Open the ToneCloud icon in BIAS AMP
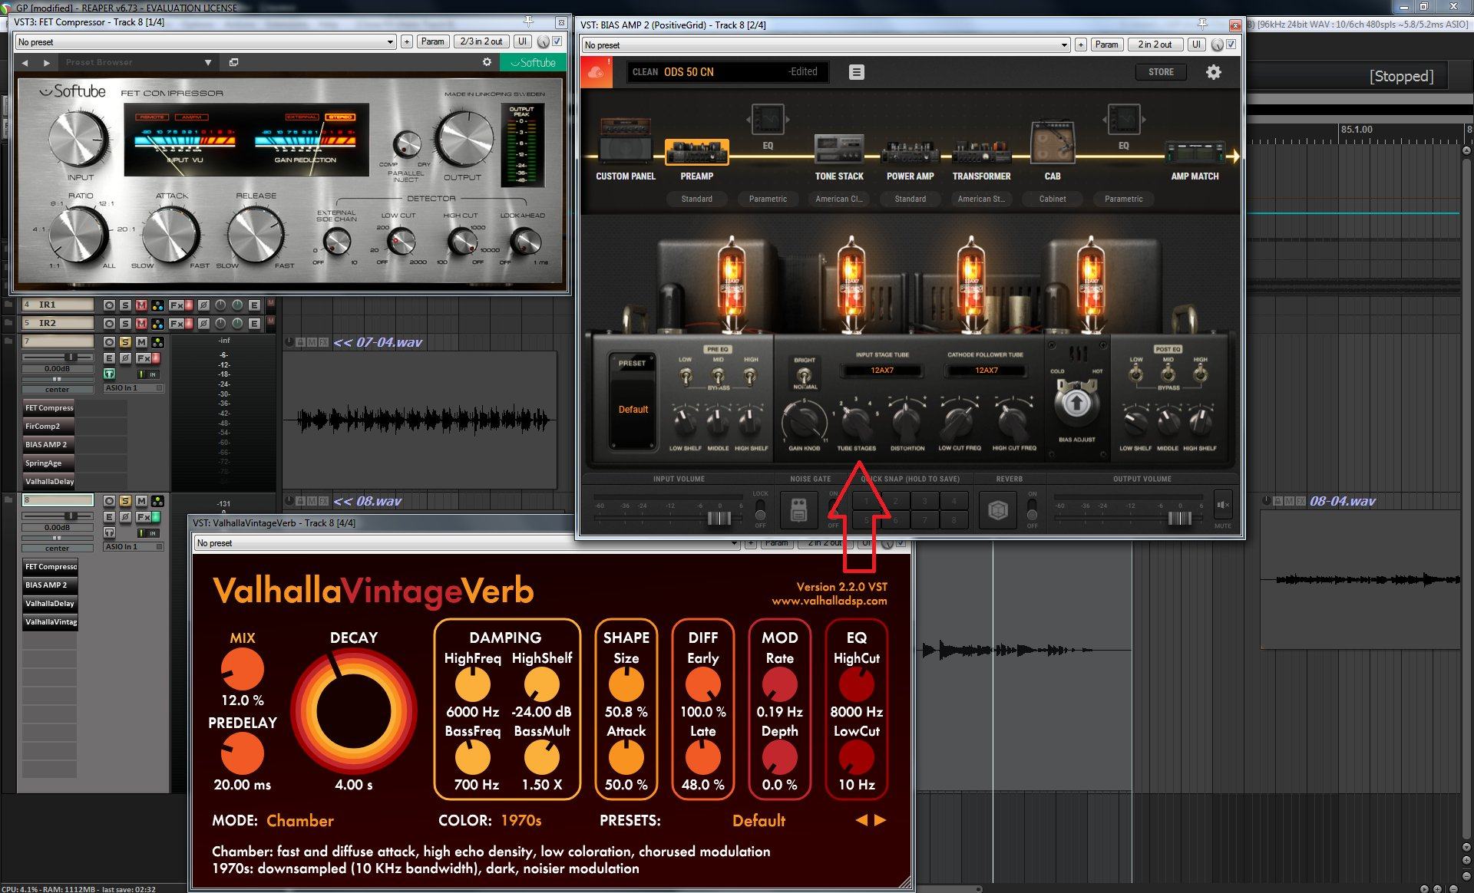The height and width of the screenshot is (893, 1474). 597,73
